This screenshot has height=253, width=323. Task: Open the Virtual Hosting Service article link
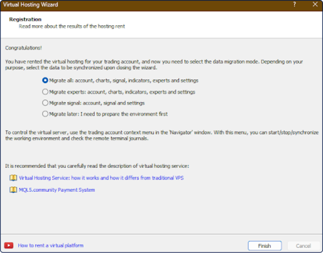pos(101,178)
